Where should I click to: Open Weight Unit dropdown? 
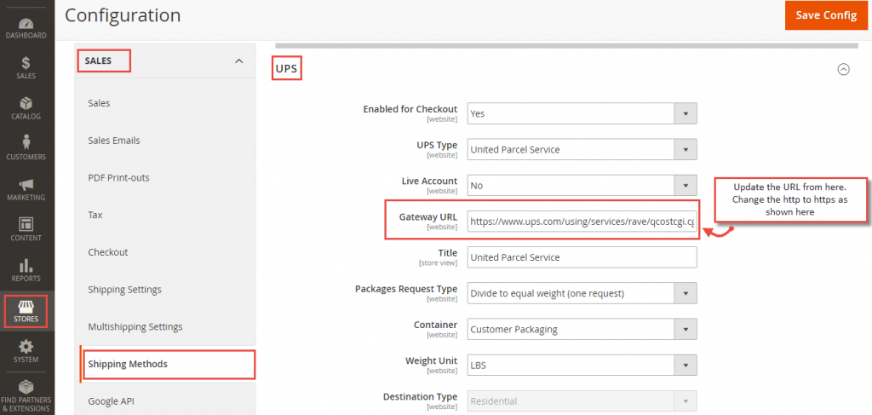[x=582, y=366]
